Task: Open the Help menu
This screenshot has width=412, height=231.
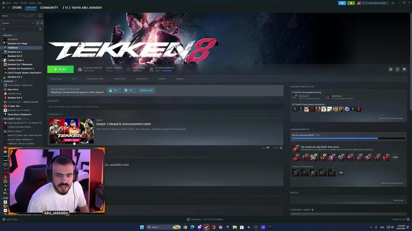Action: pyautogui.click(x=39, y=3)
